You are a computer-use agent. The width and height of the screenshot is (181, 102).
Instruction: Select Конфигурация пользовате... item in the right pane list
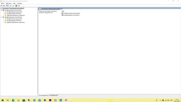[x=71, y=15]
